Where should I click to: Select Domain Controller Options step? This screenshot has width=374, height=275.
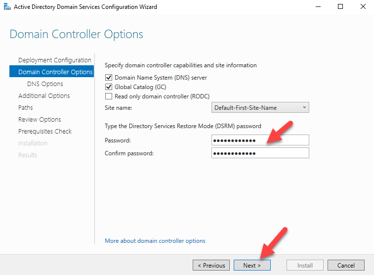click(51, 72)
